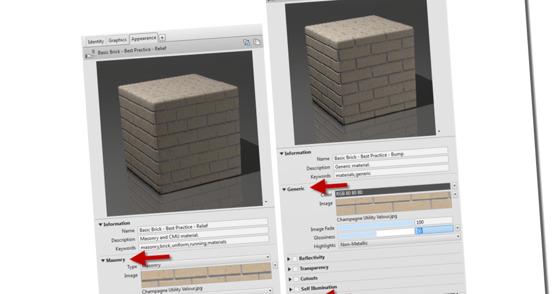Expand the Cutouts section arrow
Viewport: 559px width, 294px height.
pos(290,279)
